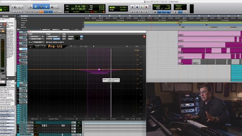Stop playback in the transport
This screenshot has width=242, height=136.
[137, 7]
